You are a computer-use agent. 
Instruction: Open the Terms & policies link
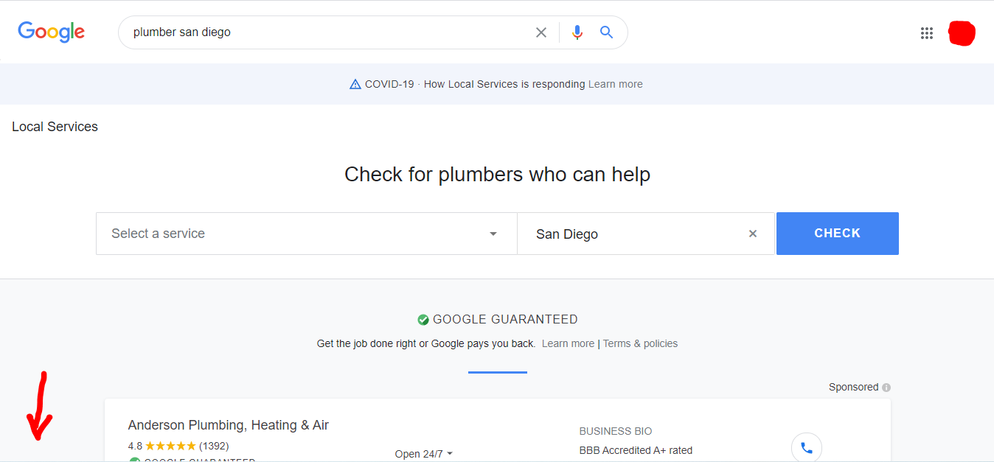pyautogui.click(x=640, y=343)
